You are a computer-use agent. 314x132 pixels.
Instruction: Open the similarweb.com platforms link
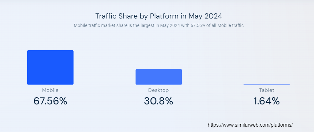[x=250, y=125]
